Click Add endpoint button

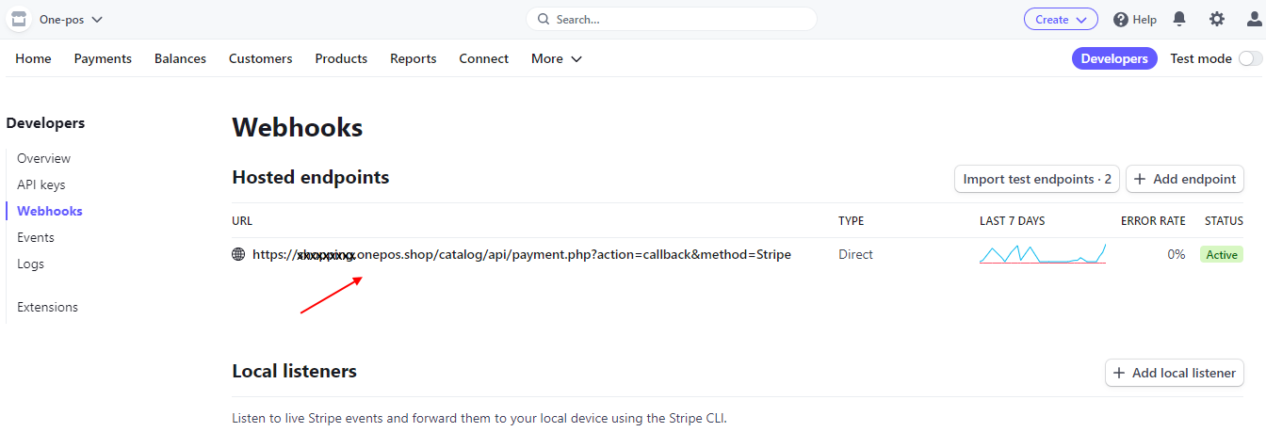1185,179
